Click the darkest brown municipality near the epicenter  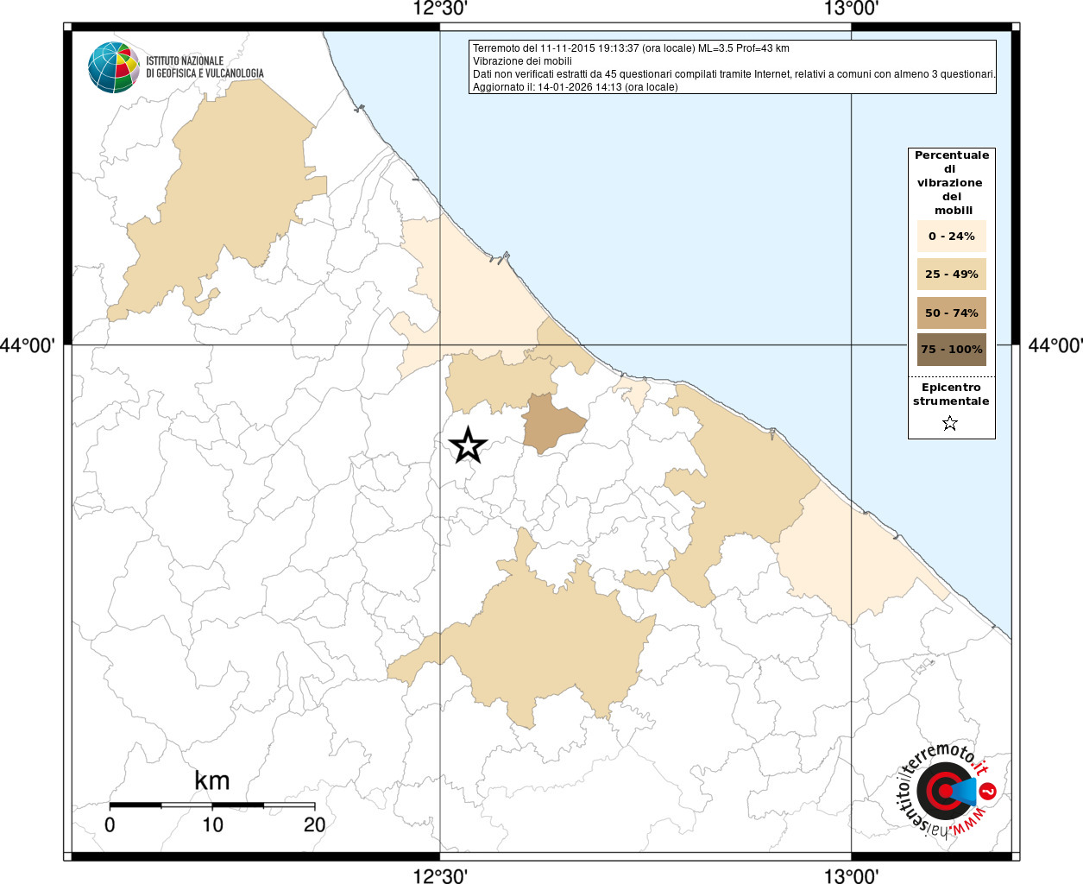pos(551,423)
